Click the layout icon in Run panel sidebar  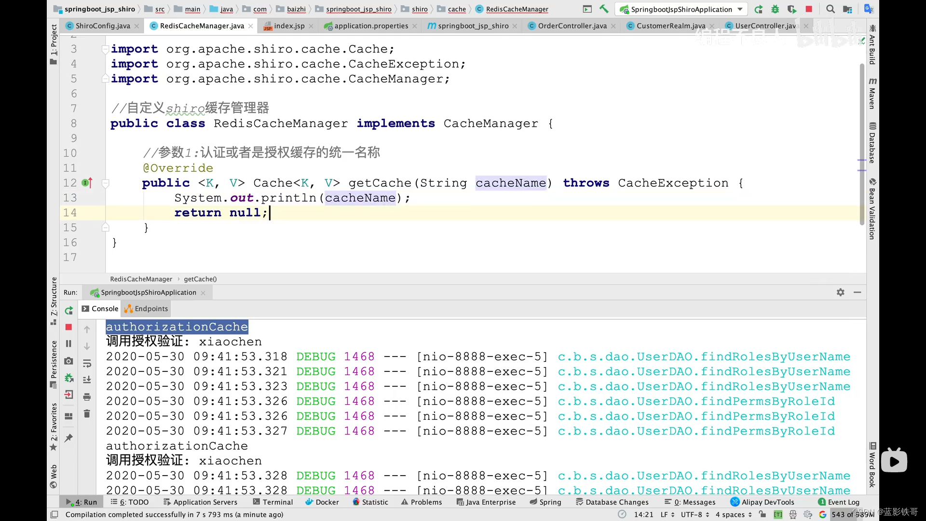pos(68,416)
